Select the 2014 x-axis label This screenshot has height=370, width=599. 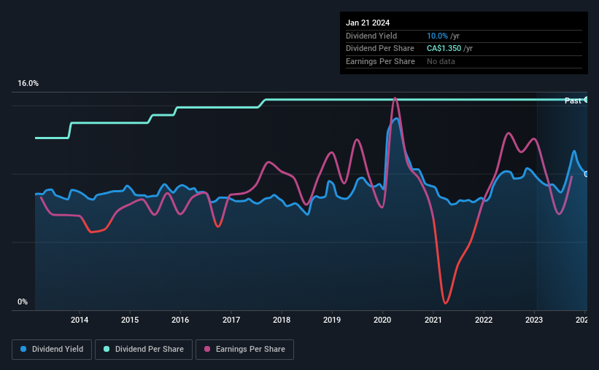pos(80,320)
